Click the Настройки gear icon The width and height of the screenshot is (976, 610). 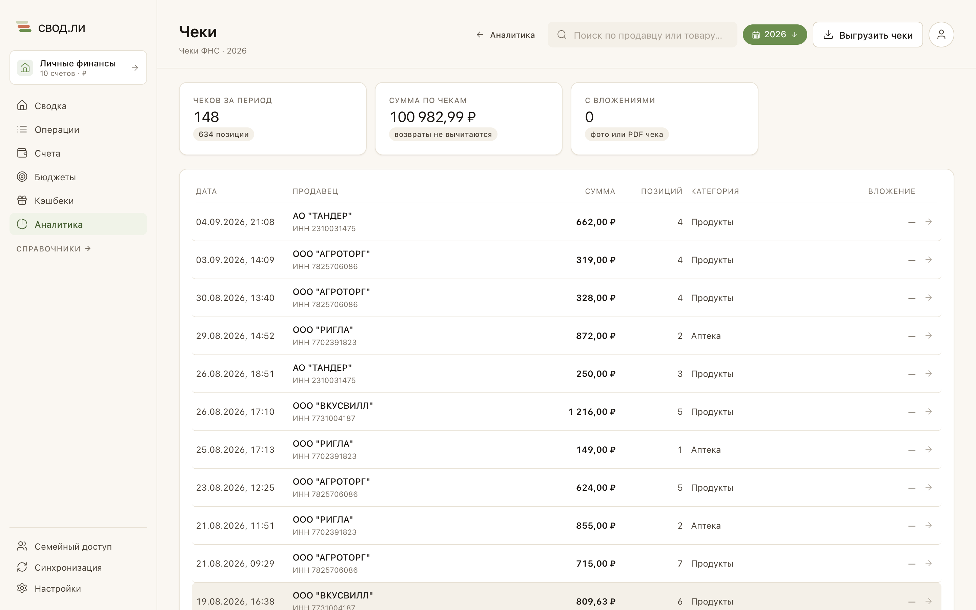pyautogui.click(x=22, y=588)
